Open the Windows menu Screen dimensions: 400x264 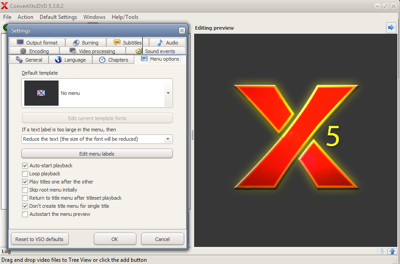click(x=94, y=17)
